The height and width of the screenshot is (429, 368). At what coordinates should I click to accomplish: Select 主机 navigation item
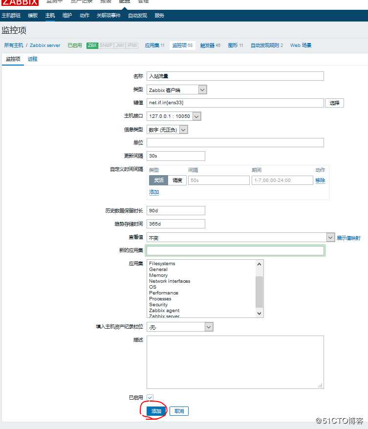point(50,16)
